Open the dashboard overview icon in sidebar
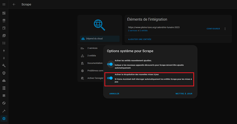Viewport: 237px width, 124px height. tap(4, 13)
